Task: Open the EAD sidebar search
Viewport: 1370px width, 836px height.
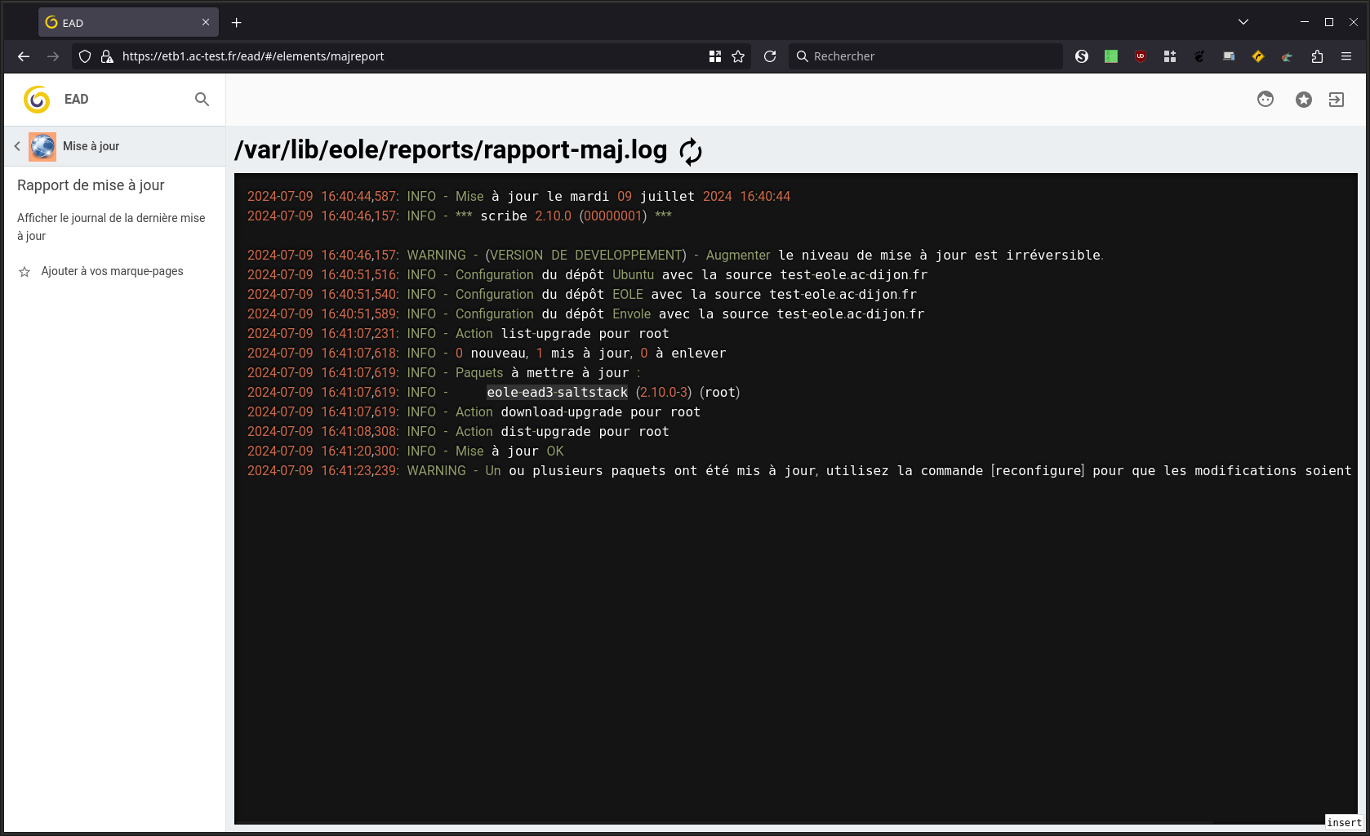Action: point(202,100)
